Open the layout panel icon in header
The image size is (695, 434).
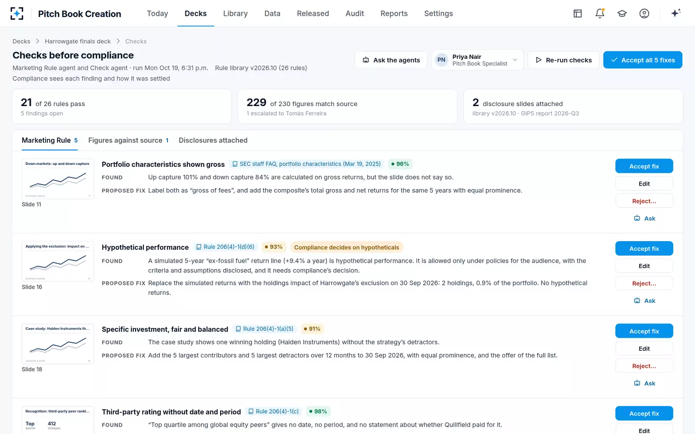point(578,14)
